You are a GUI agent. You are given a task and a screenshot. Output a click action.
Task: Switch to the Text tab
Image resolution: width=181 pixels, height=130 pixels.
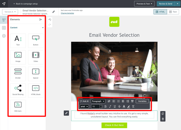[173, 12]
